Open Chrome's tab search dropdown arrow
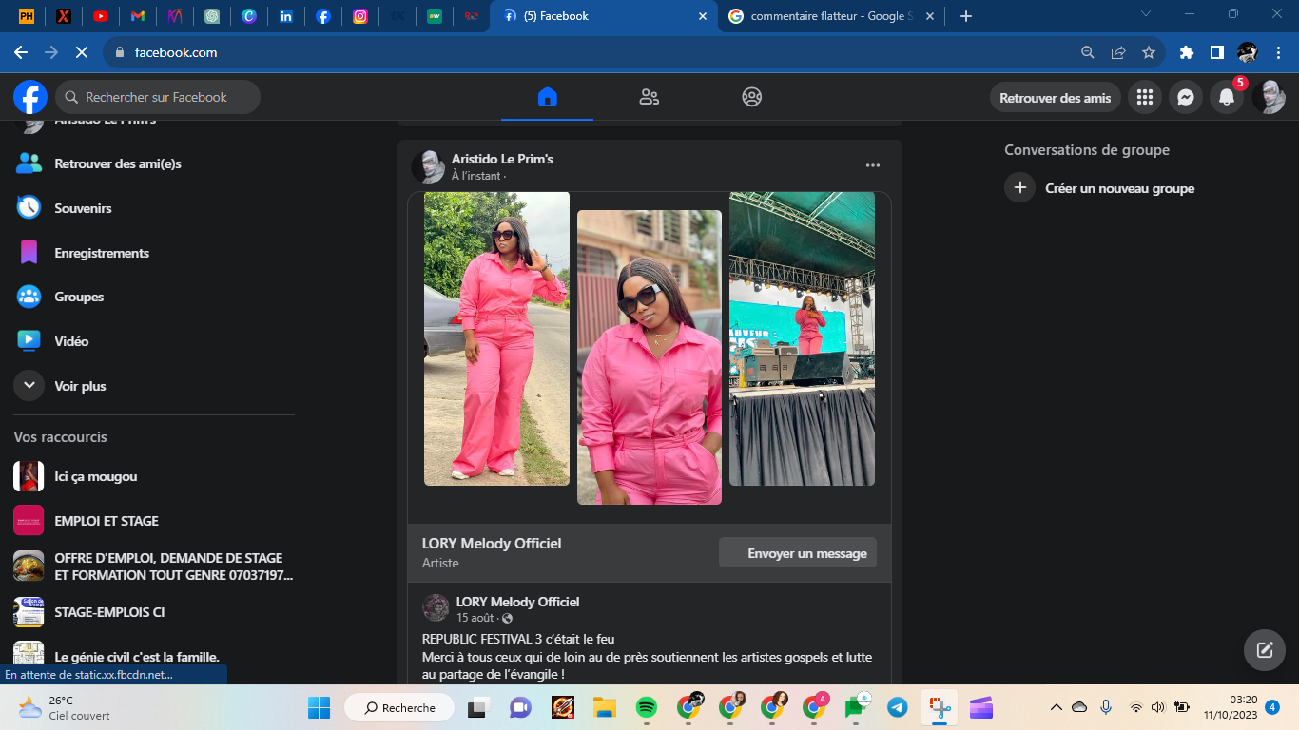This screenshot has height=730, width=1299. [1146, 15]
